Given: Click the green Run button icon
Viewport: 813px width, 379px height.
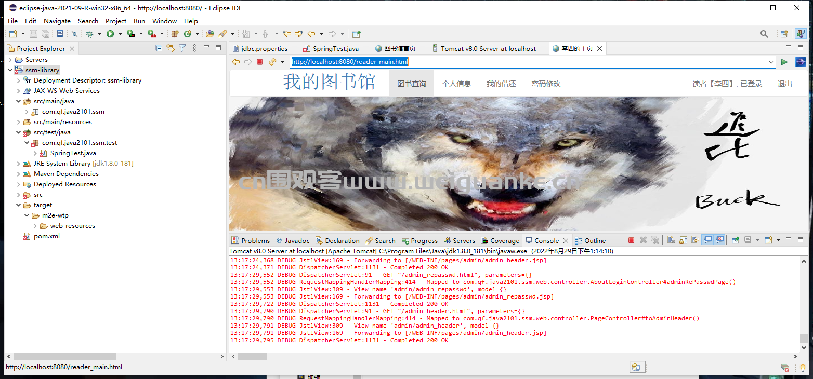Looking at the screenshot, I should click(110, 34).
